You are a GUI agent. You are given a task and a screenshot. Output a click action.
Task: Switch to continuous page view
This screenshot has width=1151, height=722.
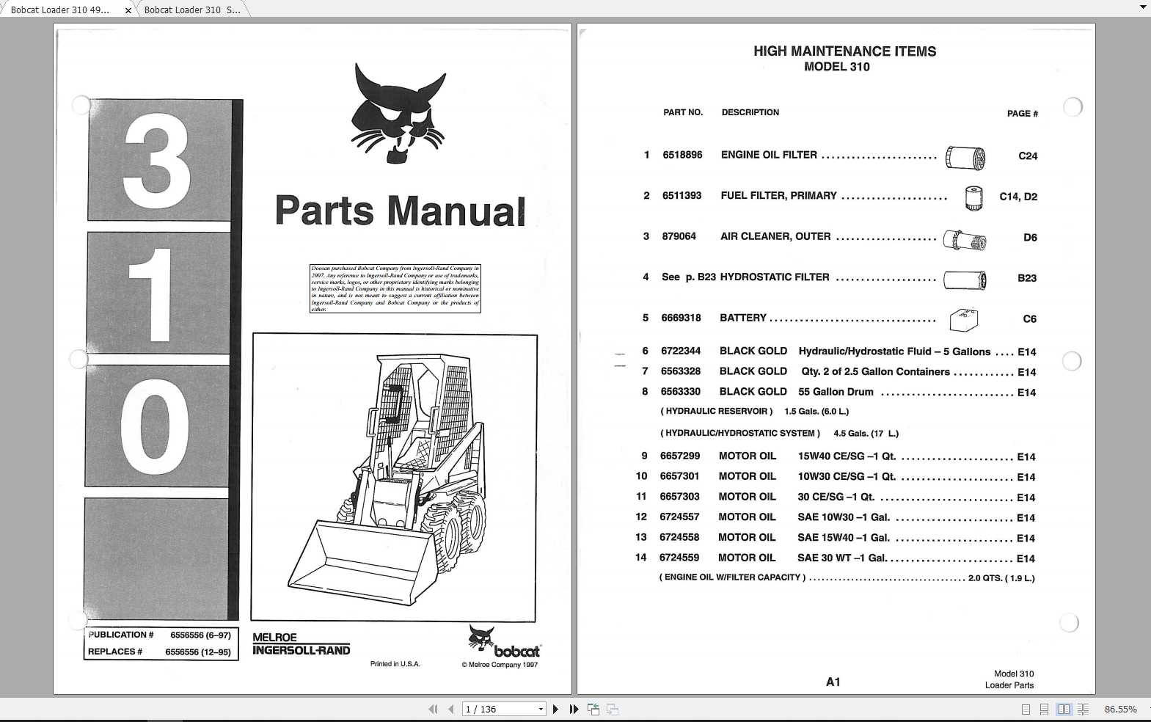[1045, 710]
